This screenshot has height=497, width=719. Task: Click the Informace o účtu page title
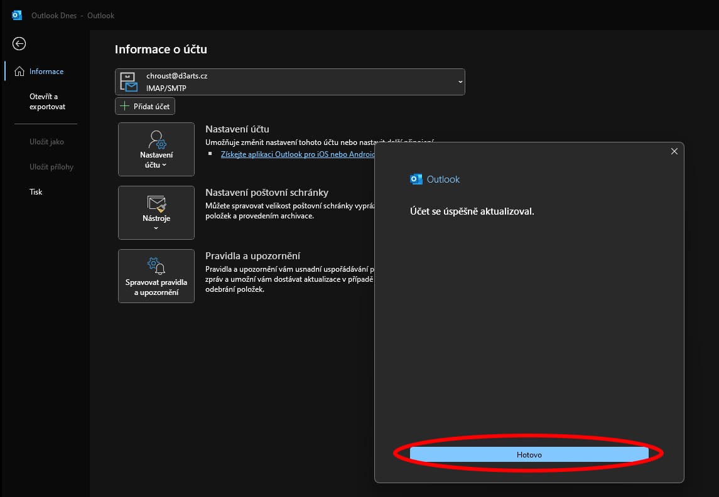pyautogui.click(x=161, y=50)
